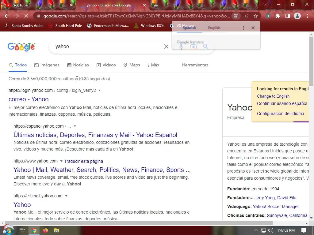Open translate popup options menu
This screenshot has height=235, width=314.
click(x=243, y=28)
